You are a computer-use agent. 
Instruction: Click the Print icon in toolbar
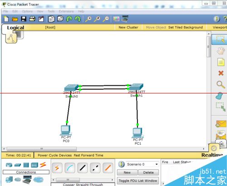click(x=32, y=19)
